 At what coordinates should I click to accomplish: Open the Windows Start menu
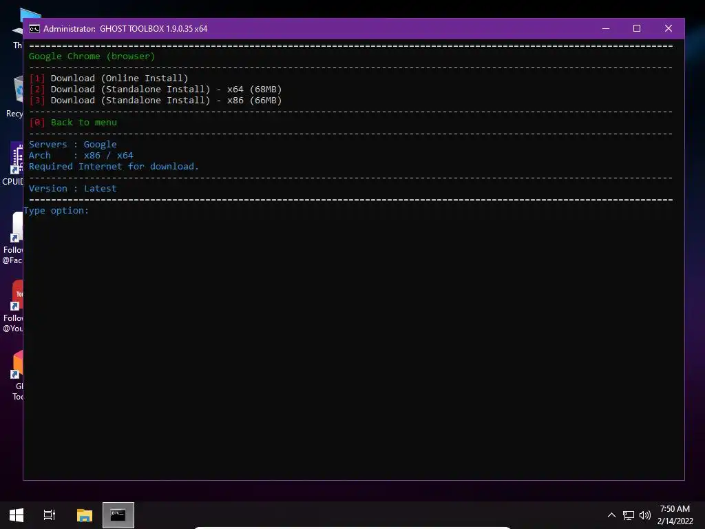[x=17, y=515]
